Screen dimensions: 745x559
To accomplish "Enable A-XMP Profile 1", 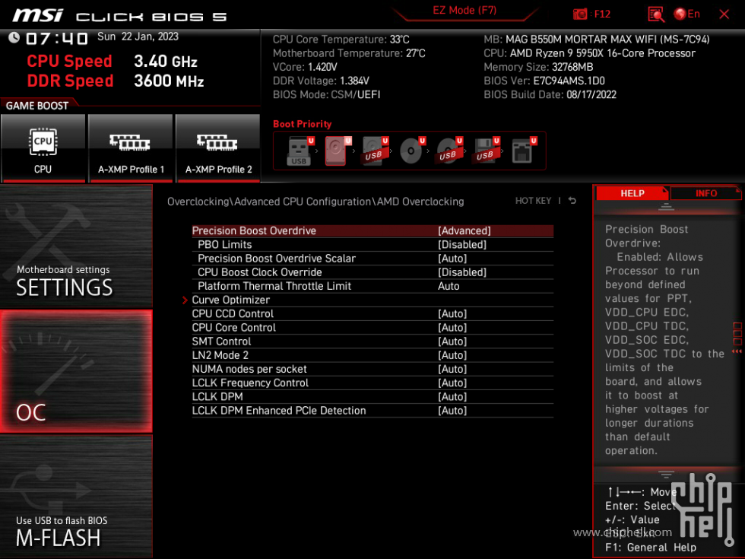I will point(131,148).
